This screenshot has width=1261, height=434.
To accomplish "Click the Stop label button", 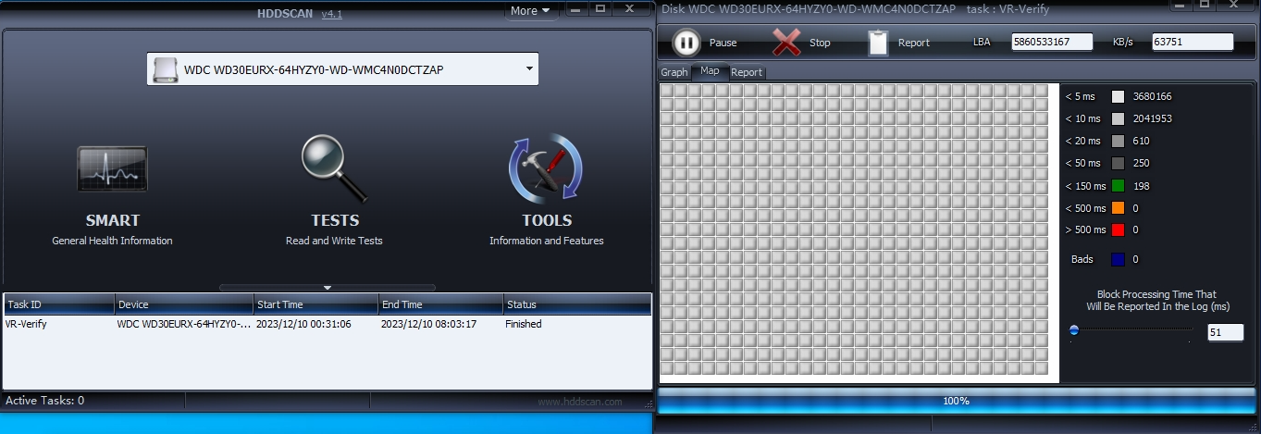I will (x=820, y=43).
